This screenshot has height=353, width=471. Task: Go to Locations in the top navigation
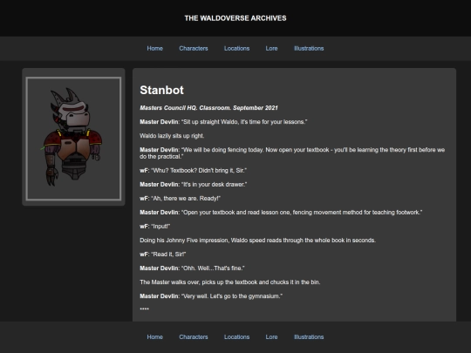(236, 48)
